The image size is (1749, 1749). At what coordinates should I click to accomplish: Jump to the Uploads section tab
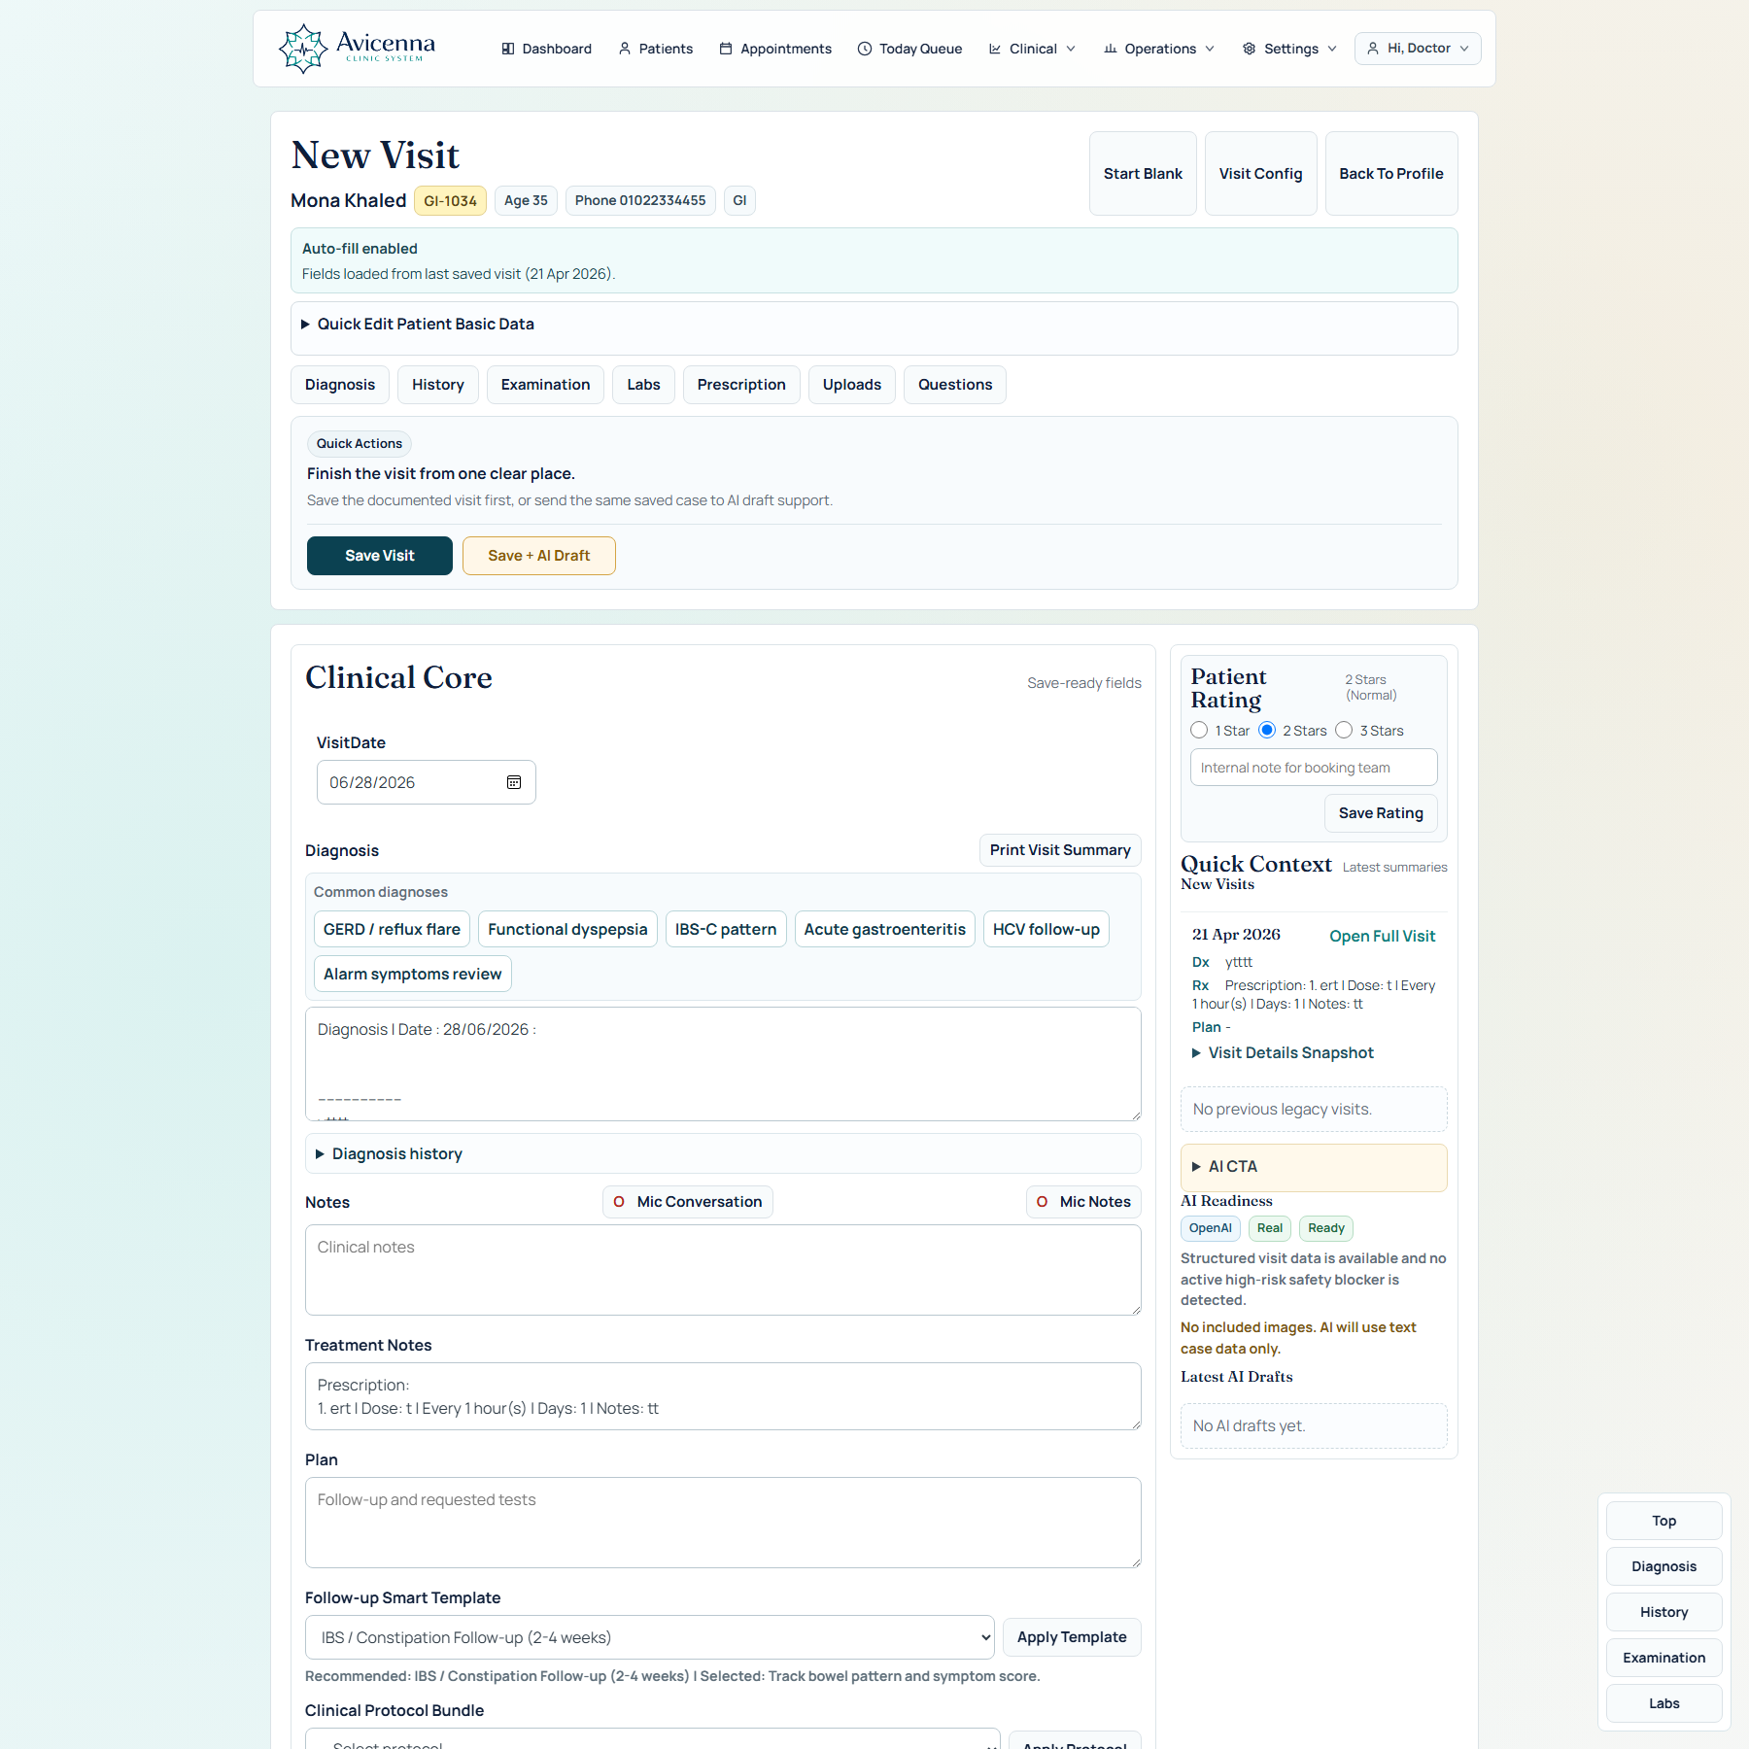coord(852,385)
